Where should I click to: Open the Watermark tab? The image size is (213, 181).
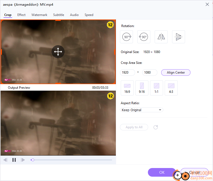click(x=39, y=15)
